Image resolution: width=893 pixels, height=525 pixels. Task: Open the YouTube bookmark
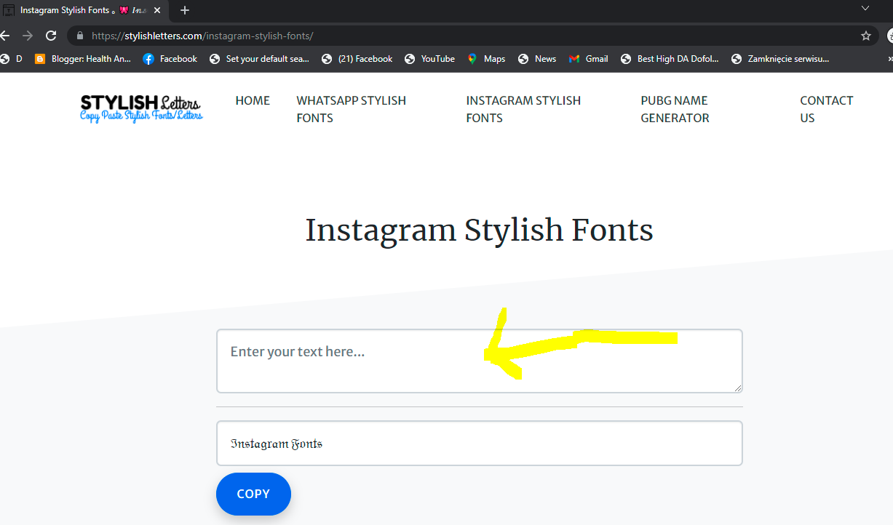click(429, 59)
